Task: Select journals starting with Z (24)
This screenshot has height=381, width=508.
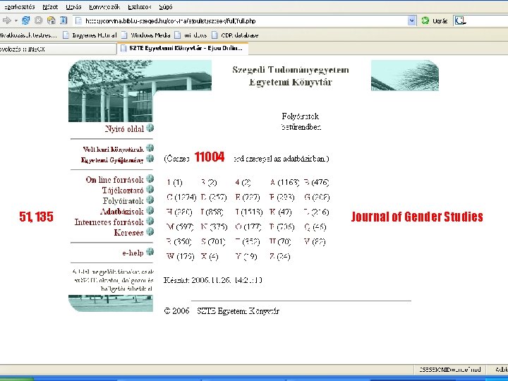Action: pyautogui.click(x=280, y=257)
